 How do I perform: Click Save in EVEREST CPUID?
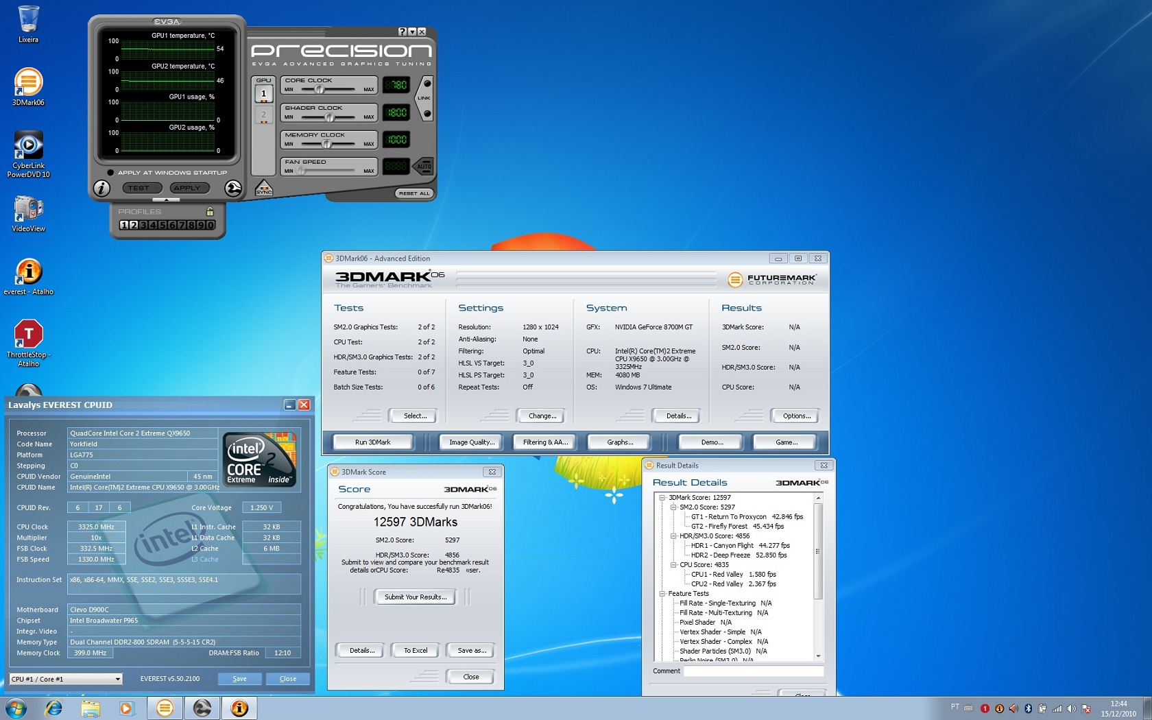[x=240, y=679]
